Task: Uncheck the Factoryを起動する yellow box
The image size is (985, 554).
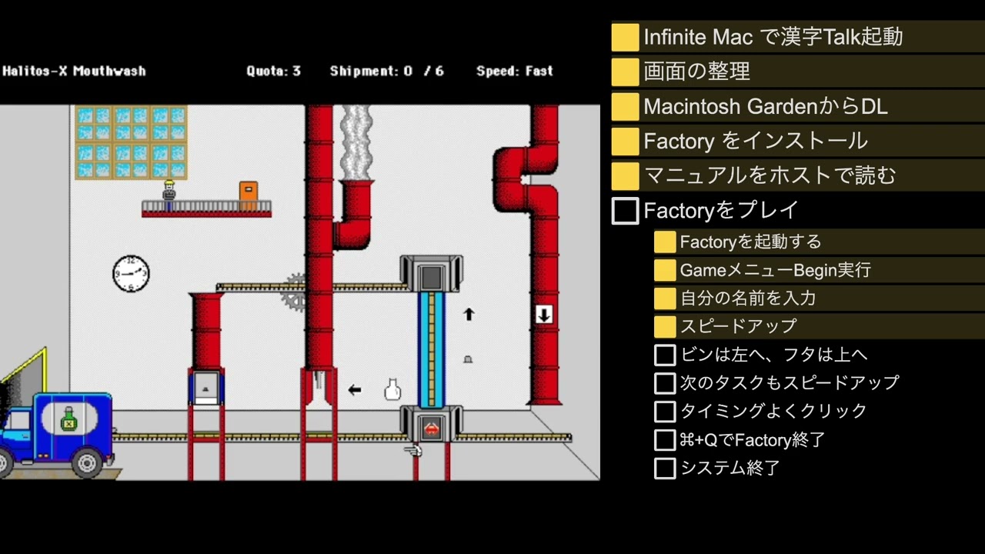Action: 665,242
